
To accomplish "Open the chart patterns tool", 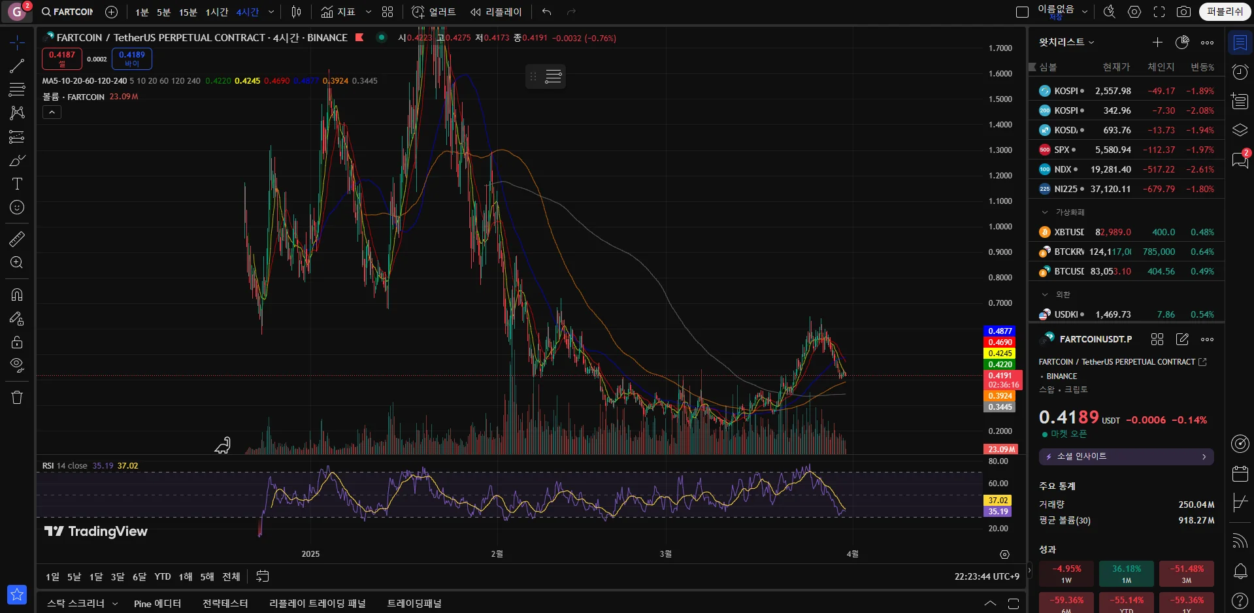I will click(x=17, y=113).
